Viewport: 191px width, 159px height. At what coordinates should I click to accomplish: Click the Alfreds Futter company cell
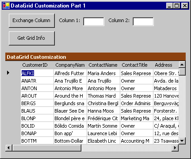point(70,73)
